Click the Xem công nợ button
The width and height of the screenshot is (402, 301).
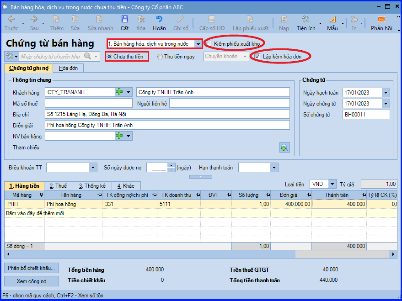pos(32,281)
